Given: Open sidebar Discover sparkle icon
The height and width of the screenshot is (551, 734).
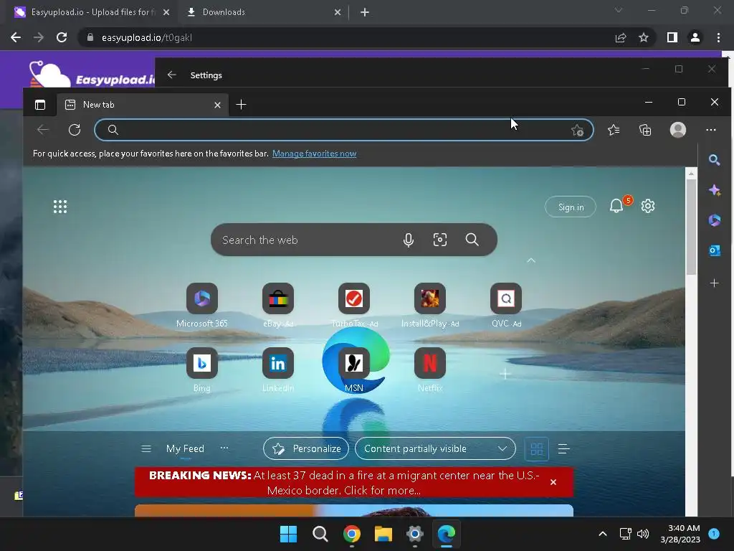Looking at the screenshot, I should click(715, 189).
